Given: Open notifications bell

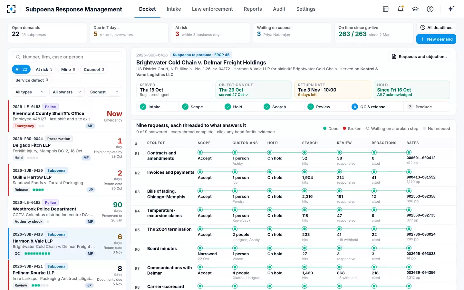Looking at the screenshot, I should [401, 9].
